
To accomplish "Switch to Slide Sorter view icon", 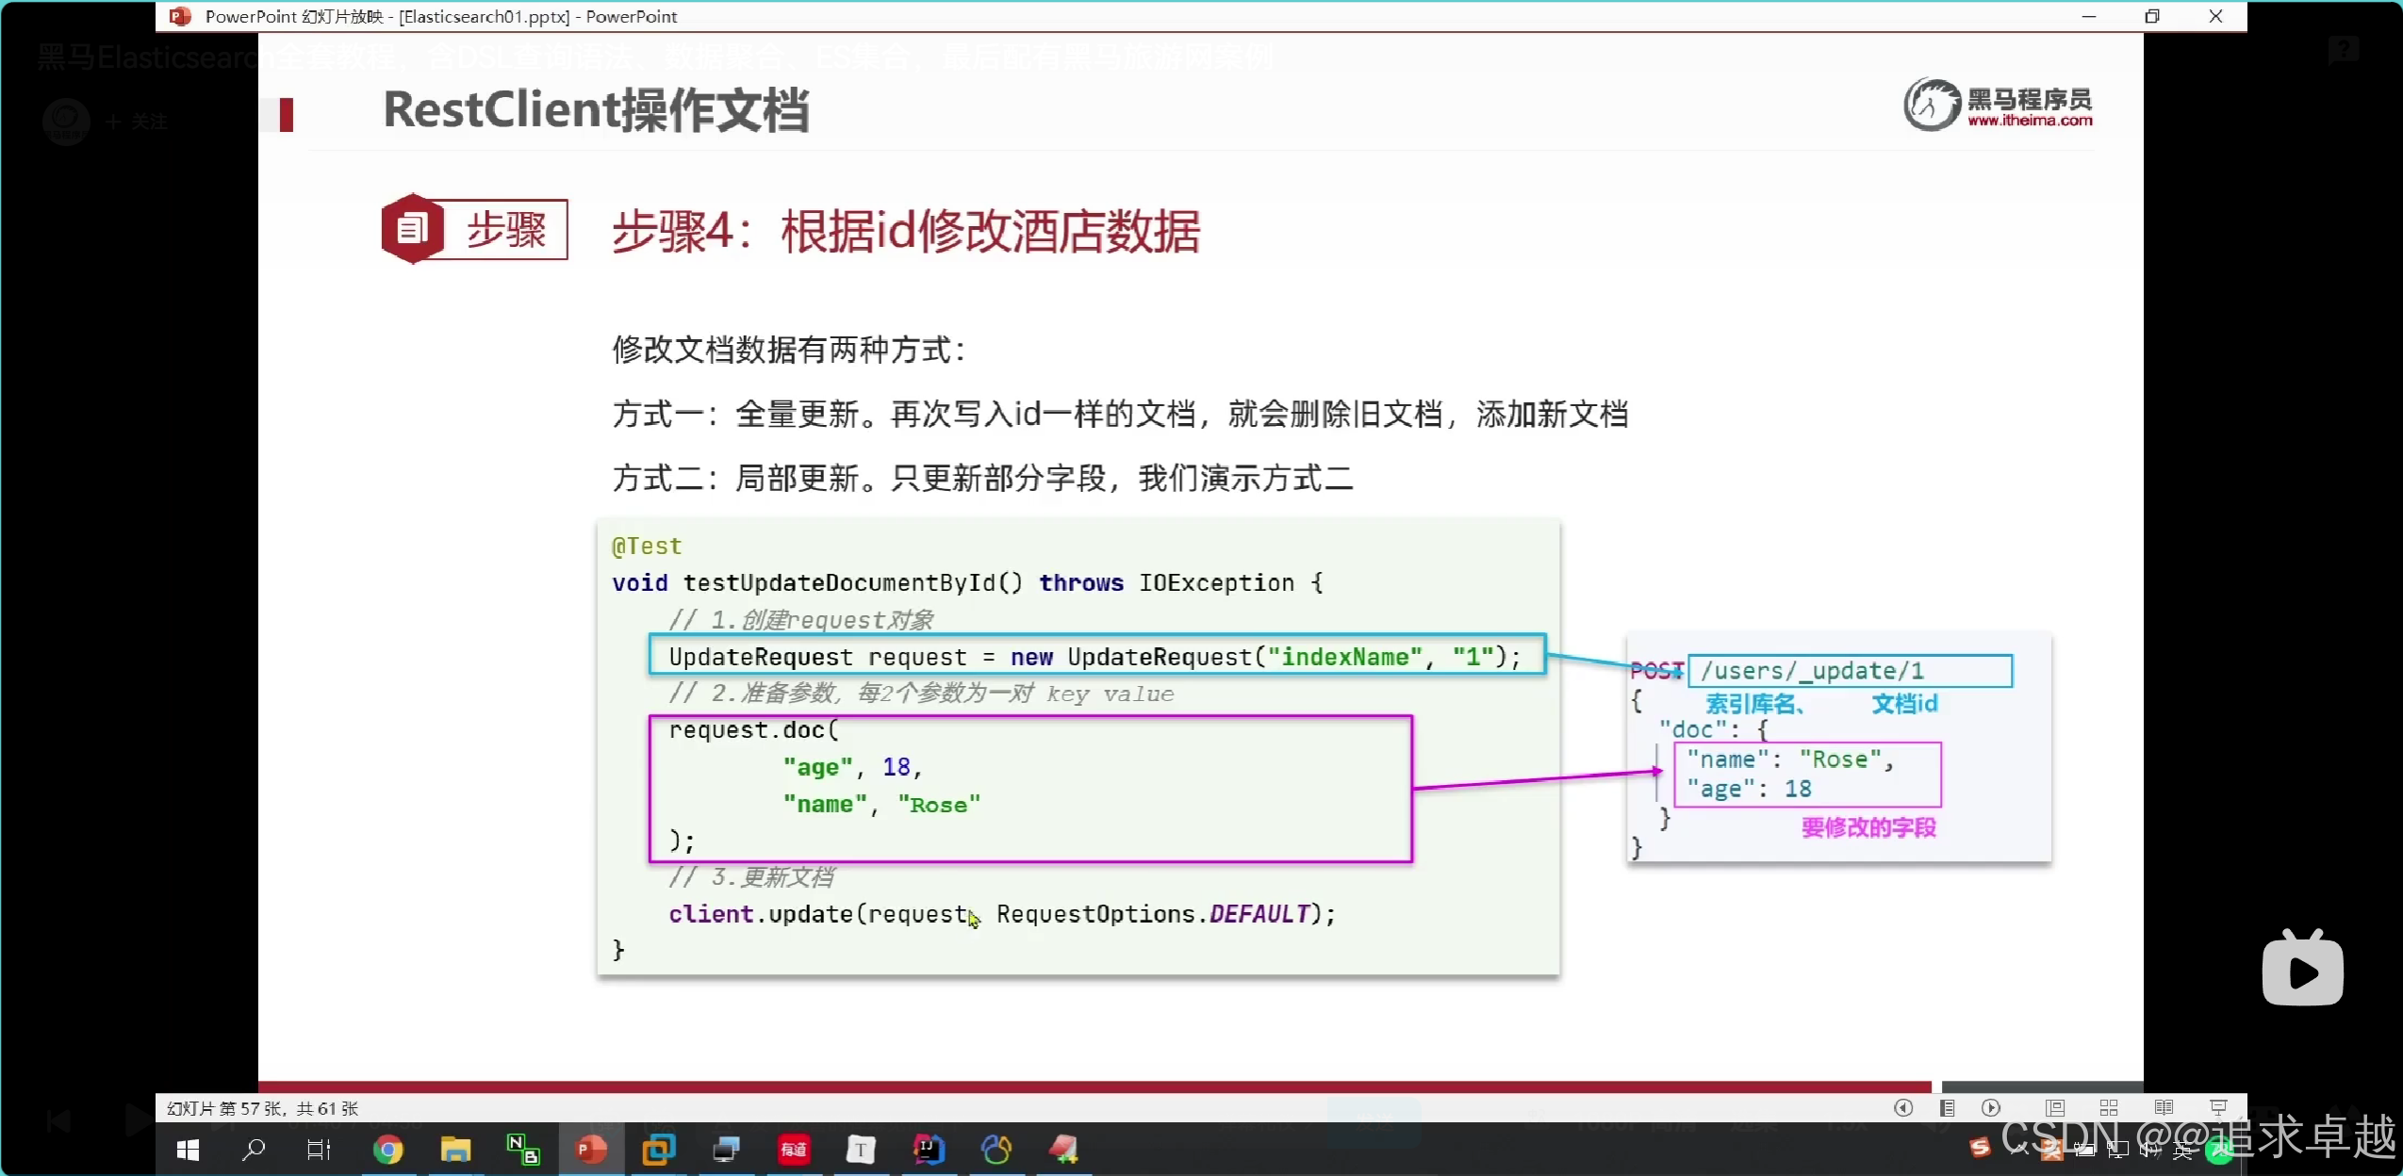I will 2109,1108.
